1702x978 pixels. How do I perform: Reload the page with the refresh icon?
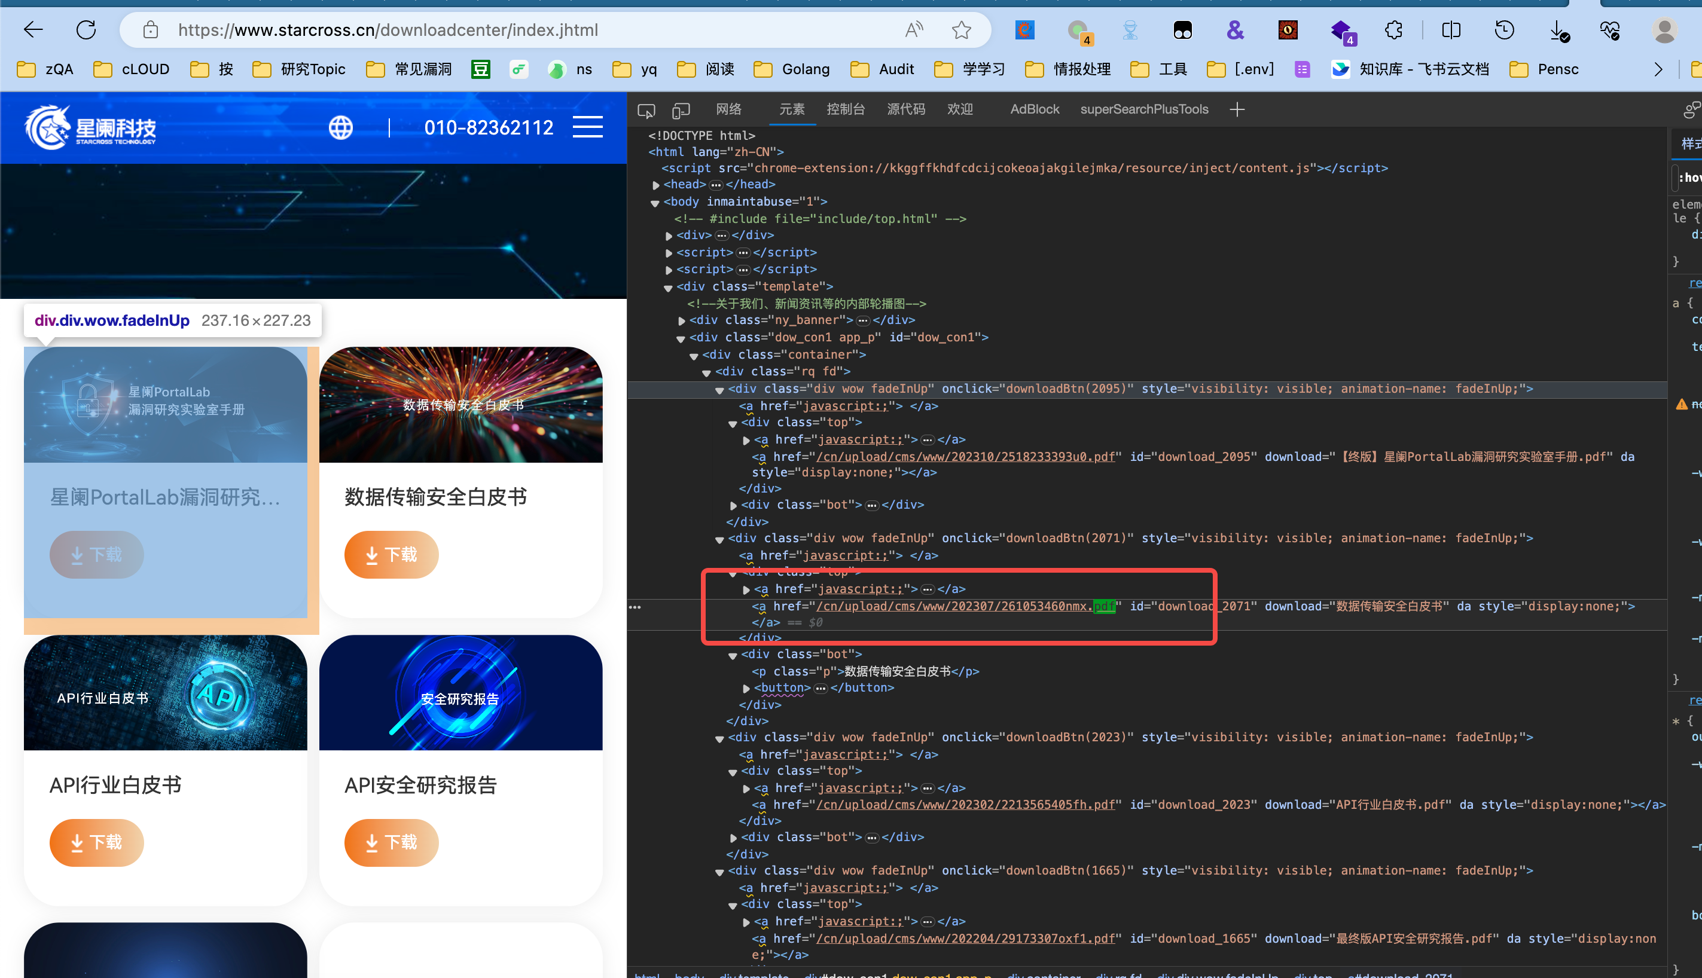[x=86, y=29]
